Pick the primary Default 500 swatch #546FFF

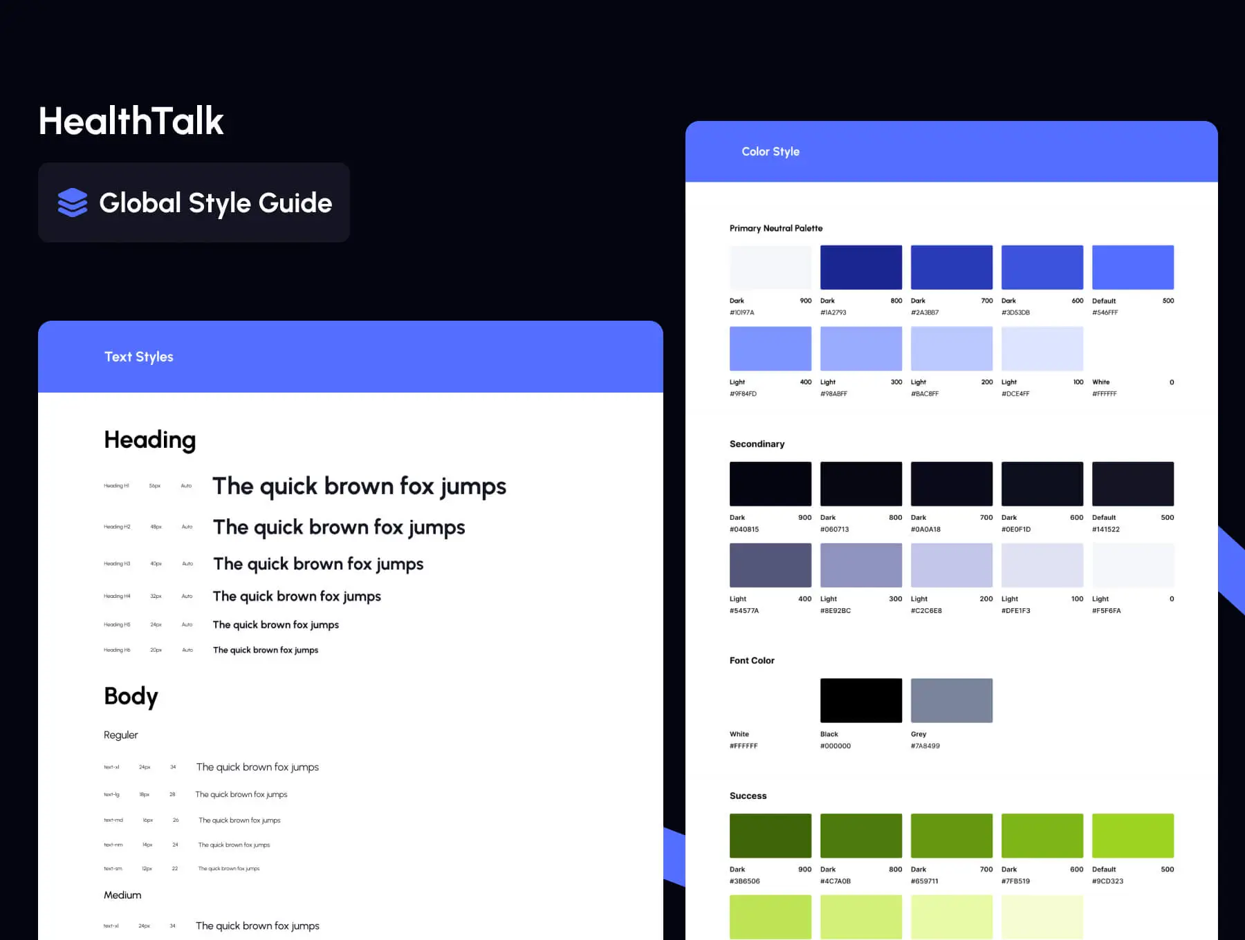1132,267
